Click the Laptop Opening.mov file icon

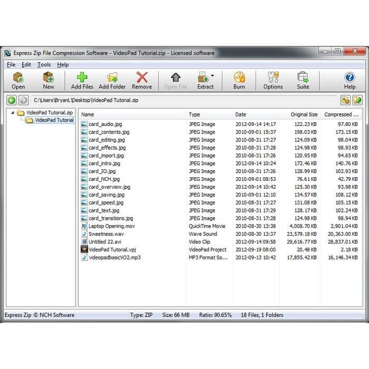coord(84,226)
